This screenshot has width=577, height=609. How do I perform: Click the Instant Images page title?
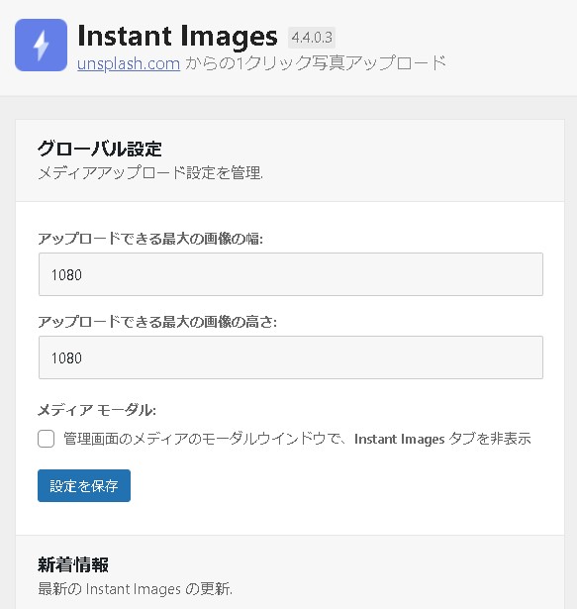(177, 36)
